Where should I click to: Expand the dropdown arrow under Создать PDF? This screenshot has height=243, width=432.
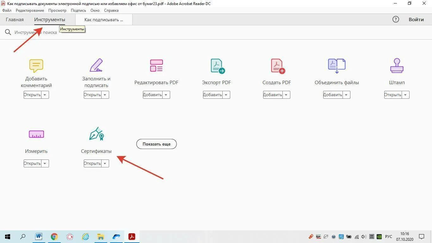point(286,95)
